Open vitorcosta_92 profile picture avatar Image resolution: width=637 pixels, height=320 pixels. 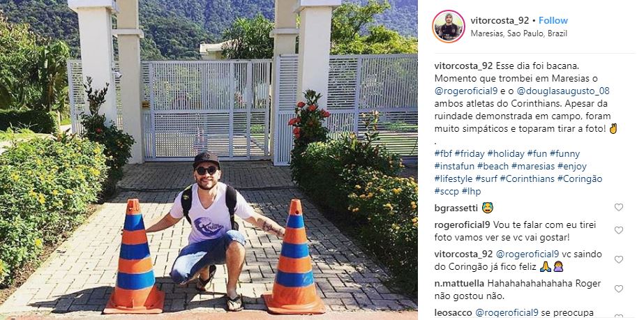pos(449,26)
